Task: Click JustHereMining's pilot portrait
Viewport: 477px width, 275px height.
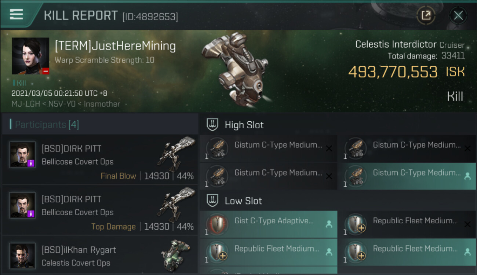Action: [x=30, y=56]
